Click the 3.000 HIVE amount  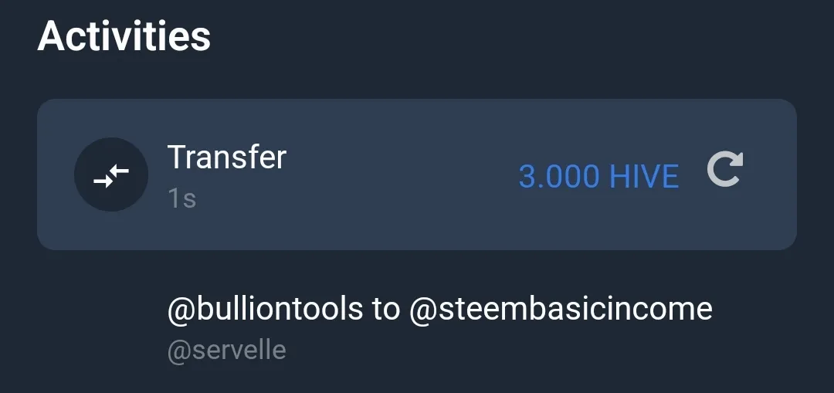[x=599, y=177]
